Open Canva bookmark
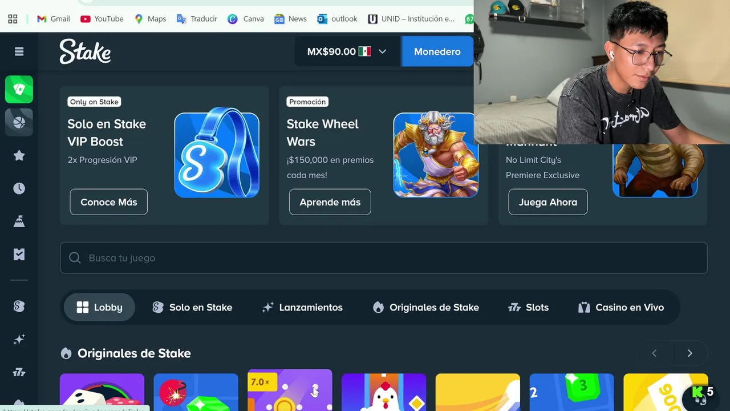Viewport: 730px width, 411px height. (x=246, y=19)
